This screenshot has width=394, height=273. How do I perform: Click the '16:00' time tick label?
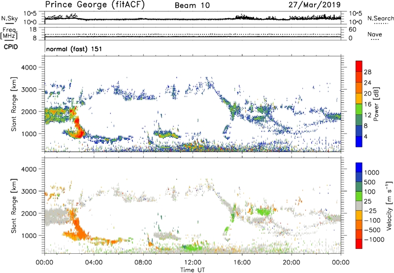242,263
